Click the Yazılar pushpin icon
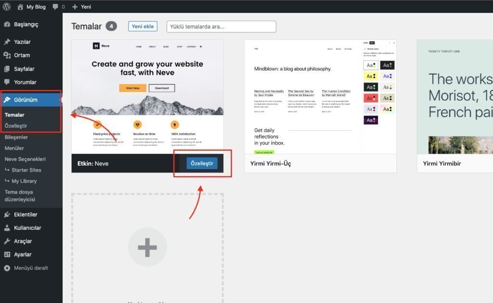Viewport: 493px width, 303px height. click(7, 42)
